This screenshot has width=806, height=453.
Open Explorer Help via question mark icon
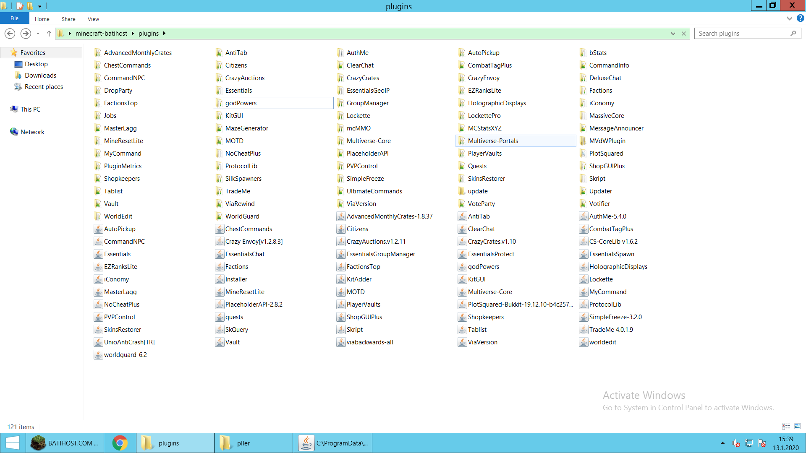[x=801, y=18]
